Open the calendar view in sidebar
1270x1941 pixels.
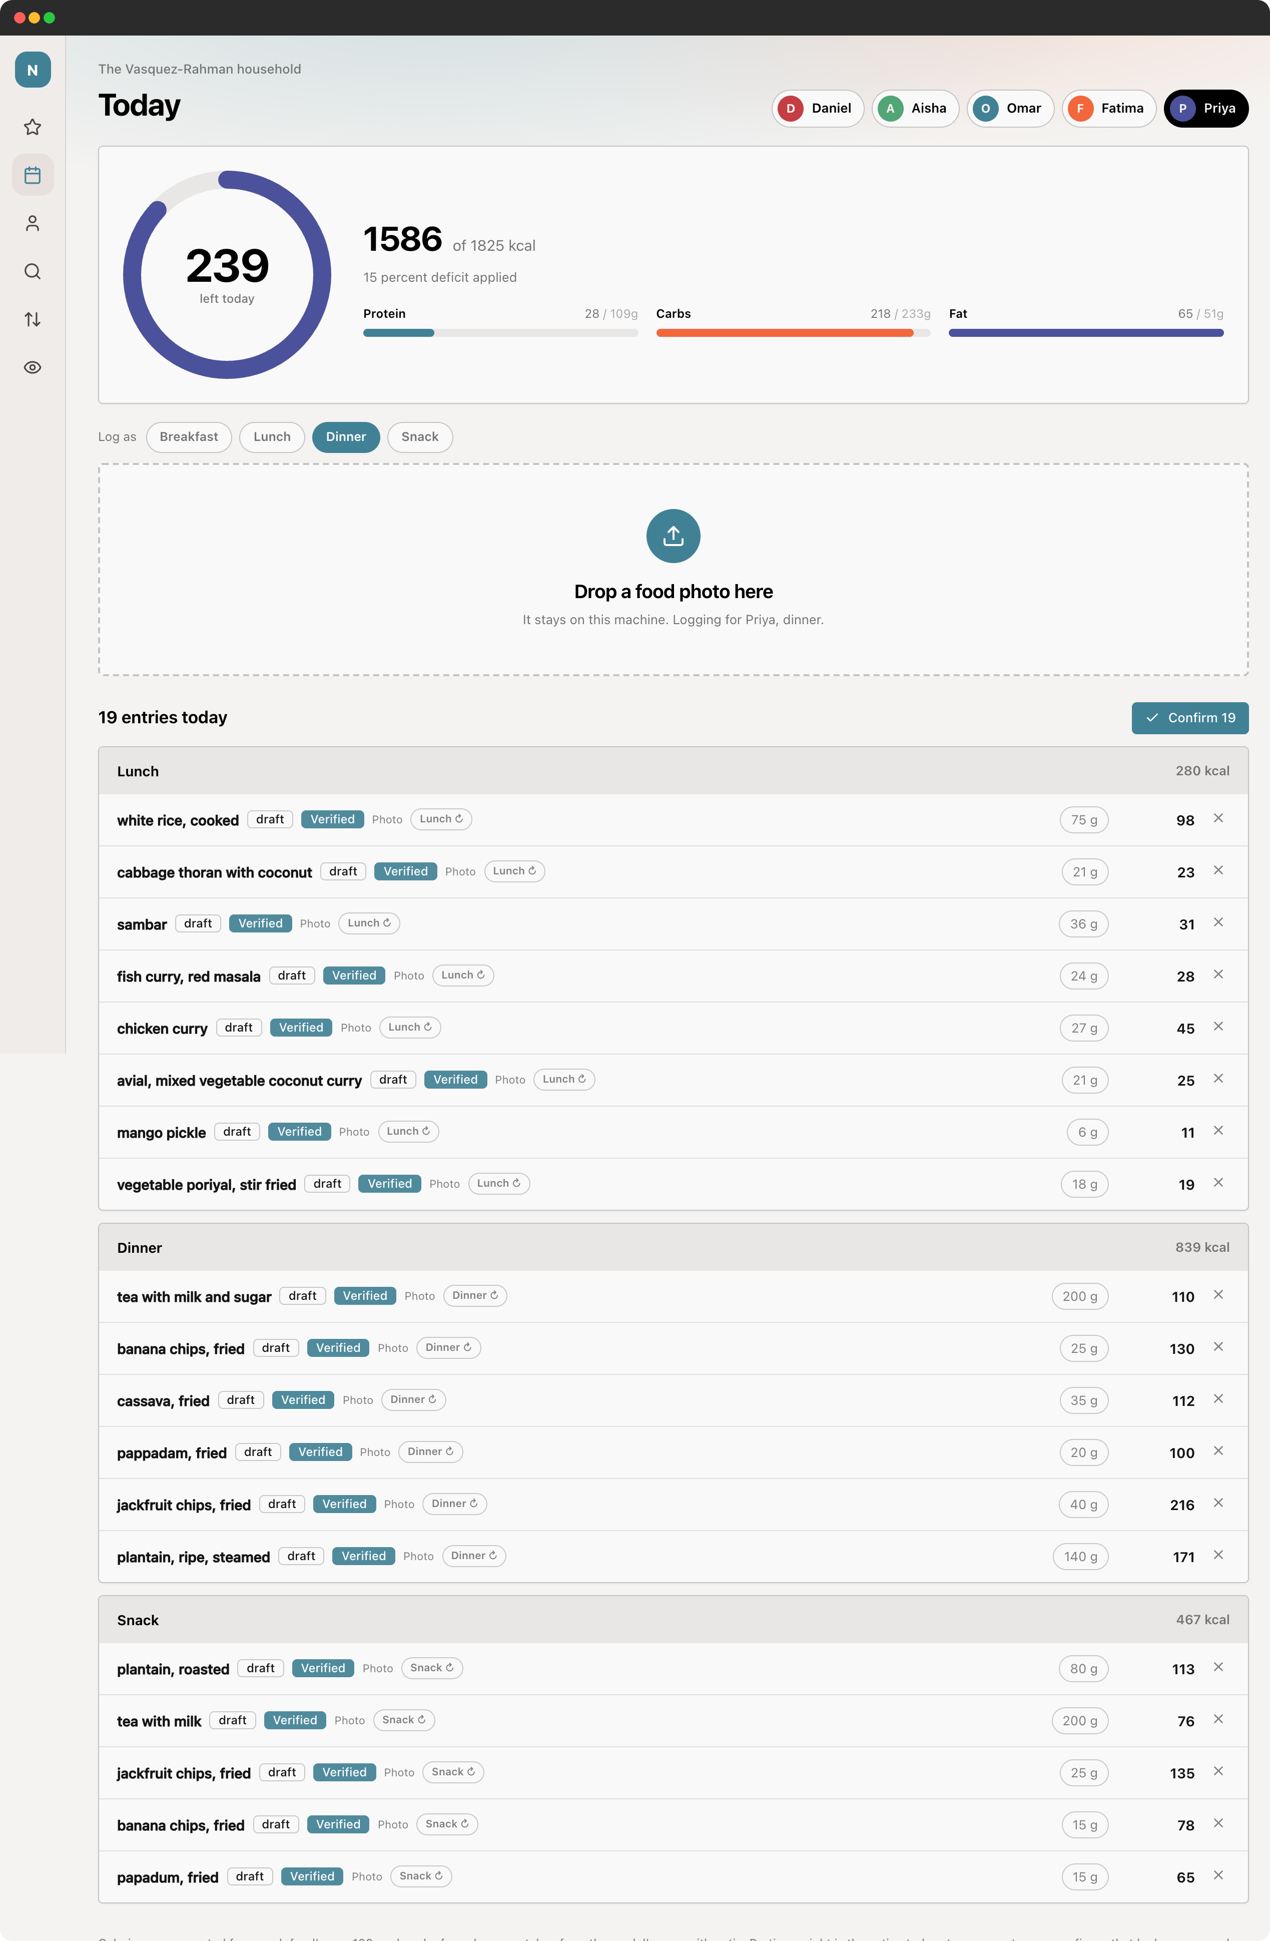[x=33, y=175]
